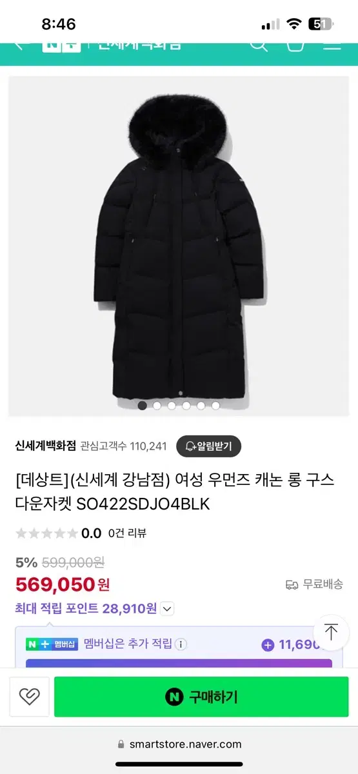Open the 신세계백화점 store link
Screen dimensions: 358x774
[46, 446]
